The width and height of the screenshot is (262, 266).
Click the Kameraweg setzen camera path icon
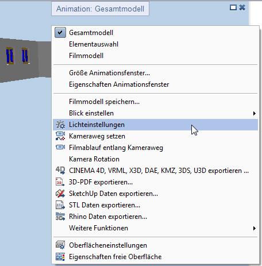pos(60,136)
